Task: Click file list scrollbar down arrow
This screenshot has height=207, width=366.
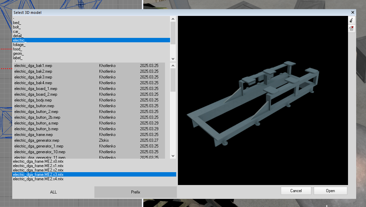Action: (x=173, y=156)
